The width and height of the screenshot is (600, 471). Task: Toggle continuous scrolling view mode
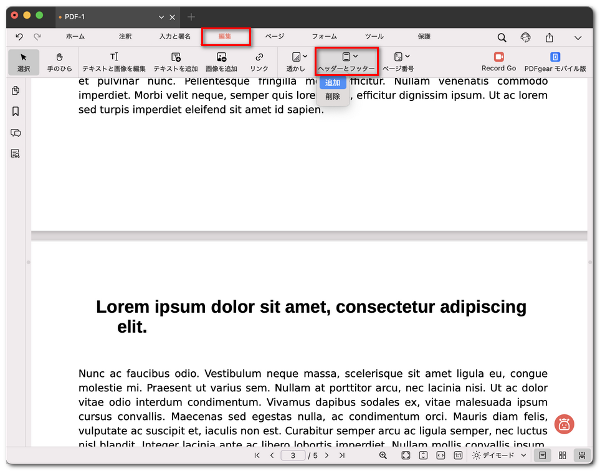582,455
